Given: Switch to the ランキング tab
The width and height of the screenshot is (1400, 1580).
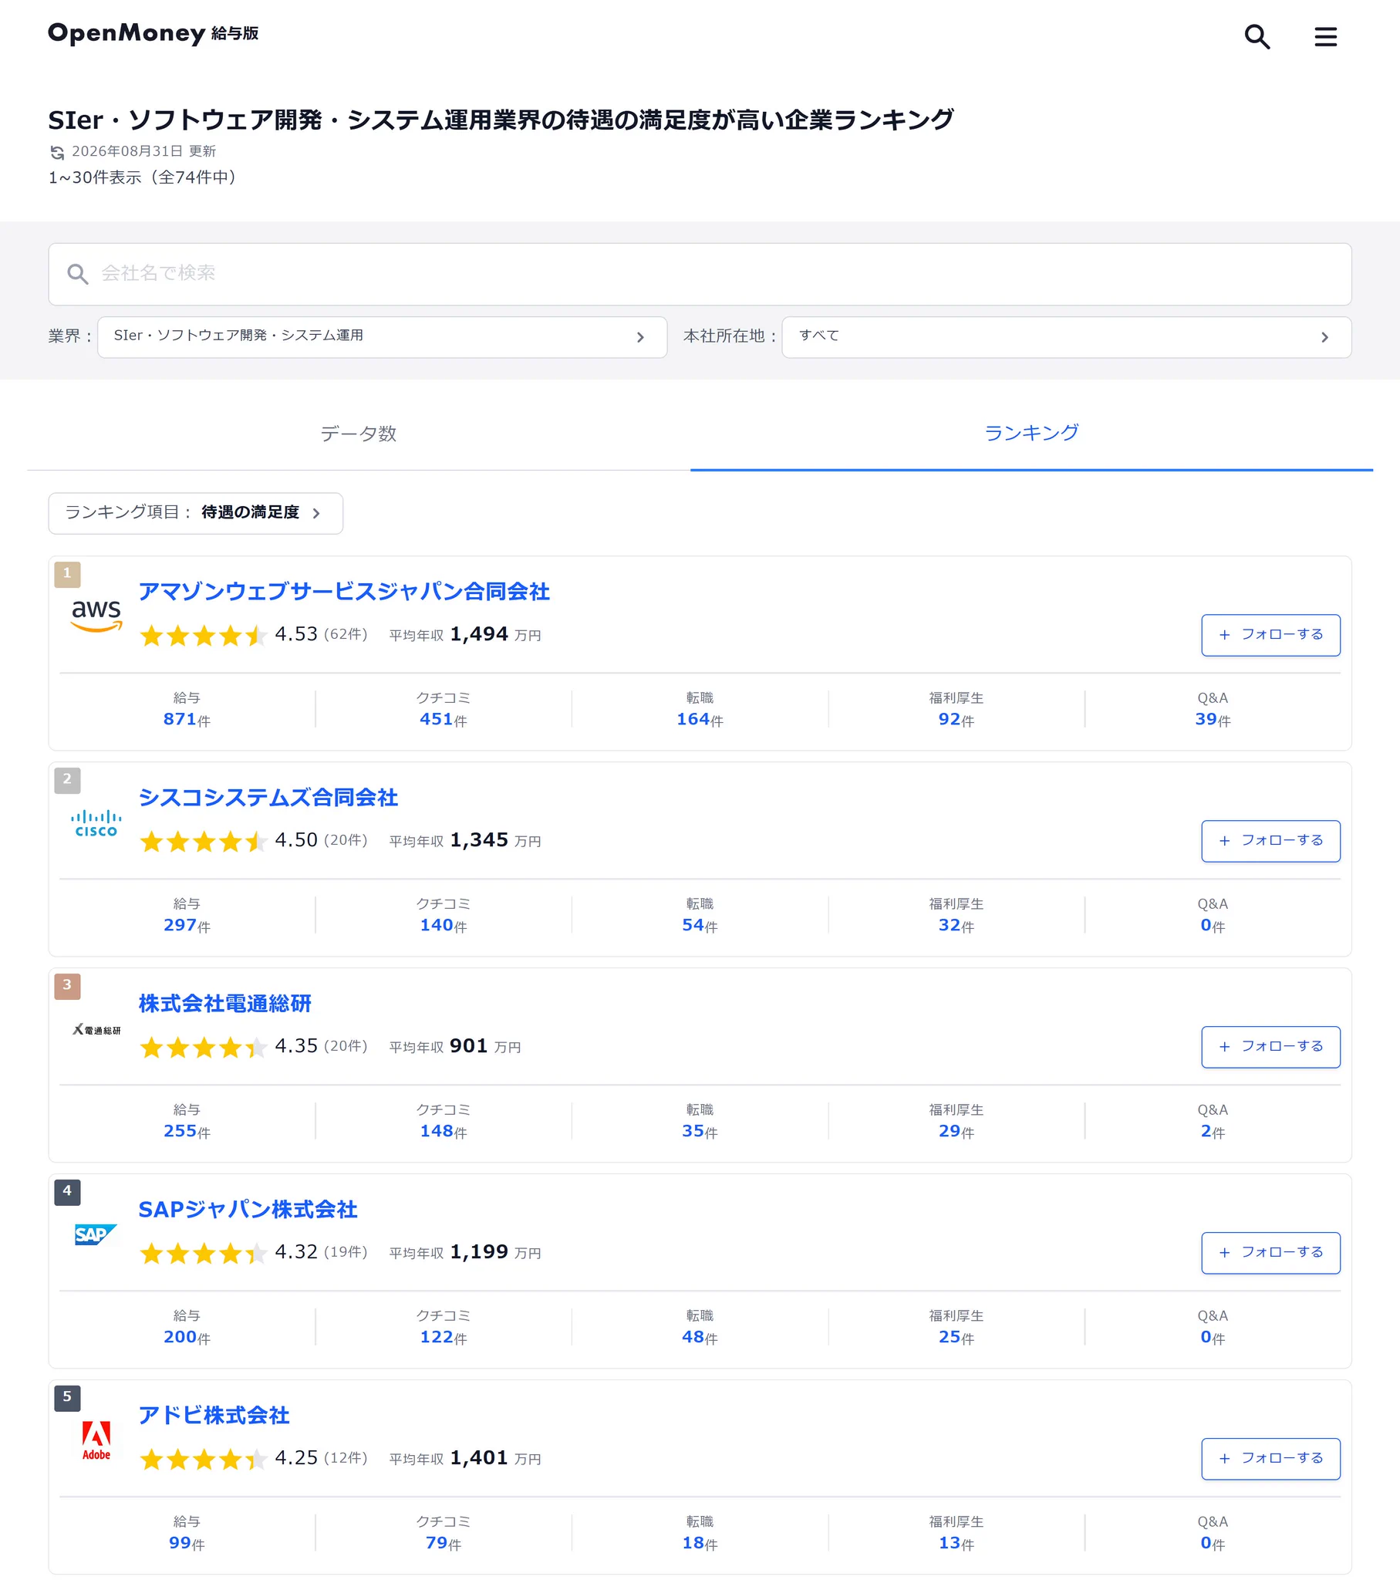Looking at the screenshot, I should coord(1031,434).
